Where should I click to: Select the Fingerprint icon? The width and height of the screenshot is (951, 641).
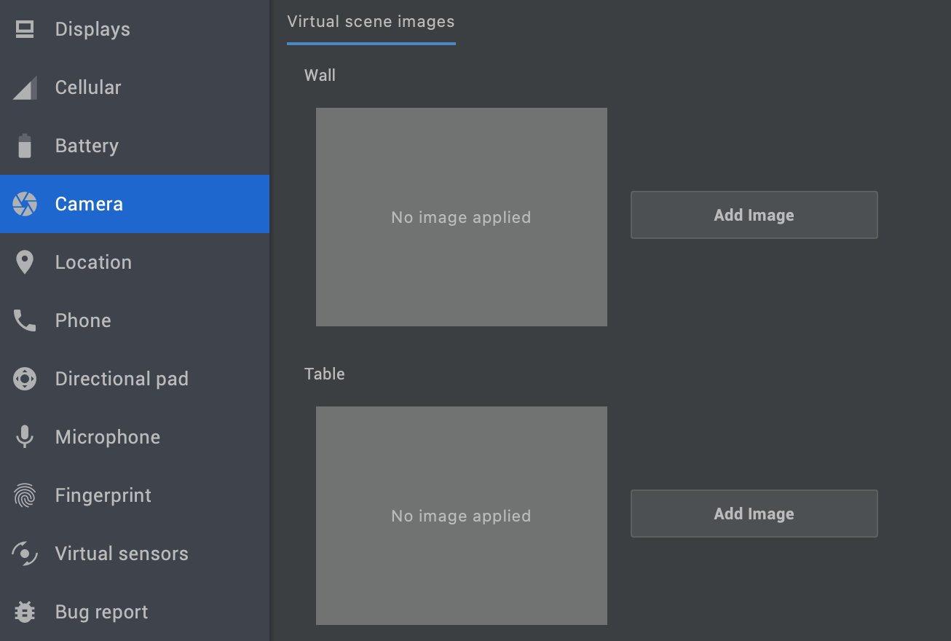coord(24,495)
